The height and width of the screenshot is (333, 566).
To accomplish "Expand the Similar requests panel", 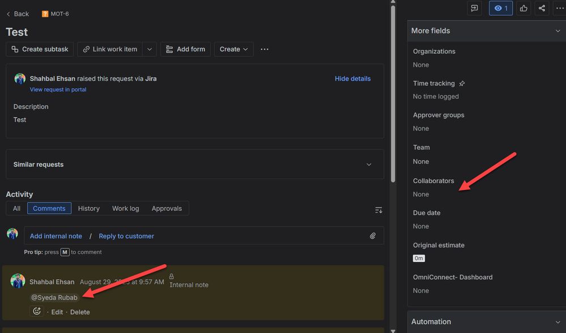I will [369, 165].
